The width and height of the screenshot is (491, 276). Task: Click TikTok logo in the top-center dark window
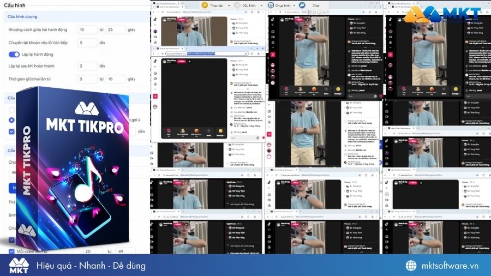coord(273,20)
